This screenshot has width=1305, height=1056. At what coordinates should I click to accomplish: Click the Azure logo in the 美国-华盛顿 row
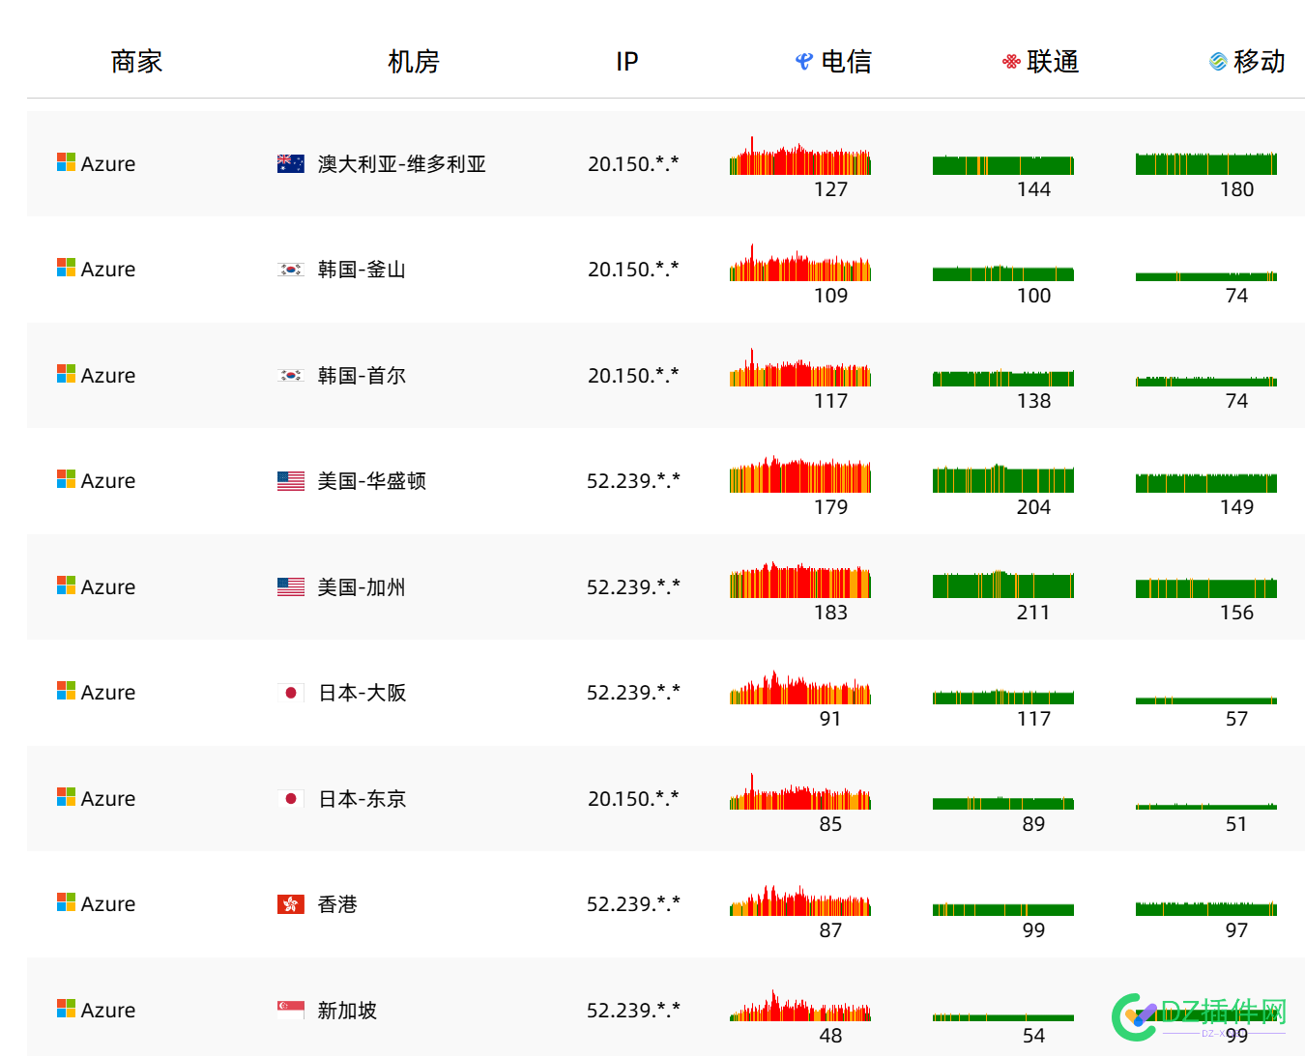pyautogui.click(x=66, y=479)
